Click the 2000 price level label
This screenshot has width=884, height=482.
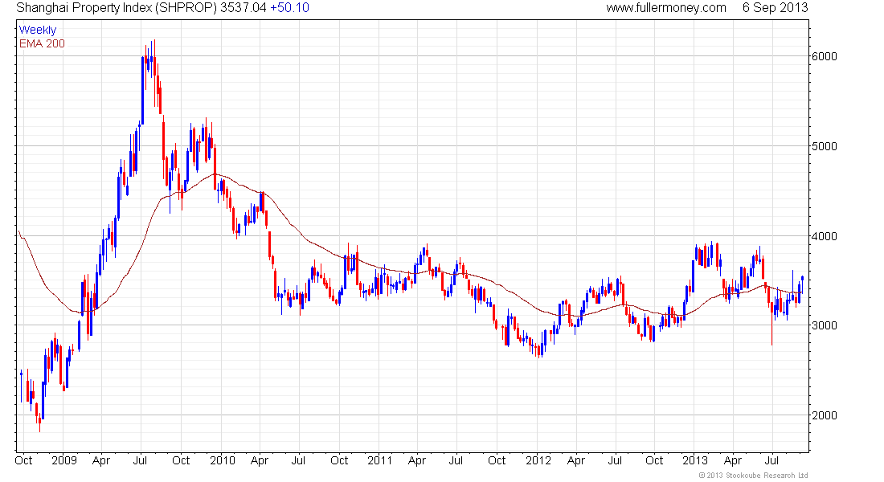pos(825,415)
